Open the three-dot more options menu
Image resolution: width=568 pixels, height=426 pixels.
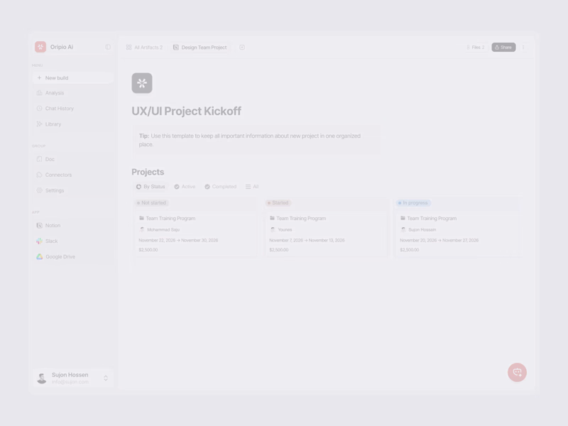(x=523, y=48)
